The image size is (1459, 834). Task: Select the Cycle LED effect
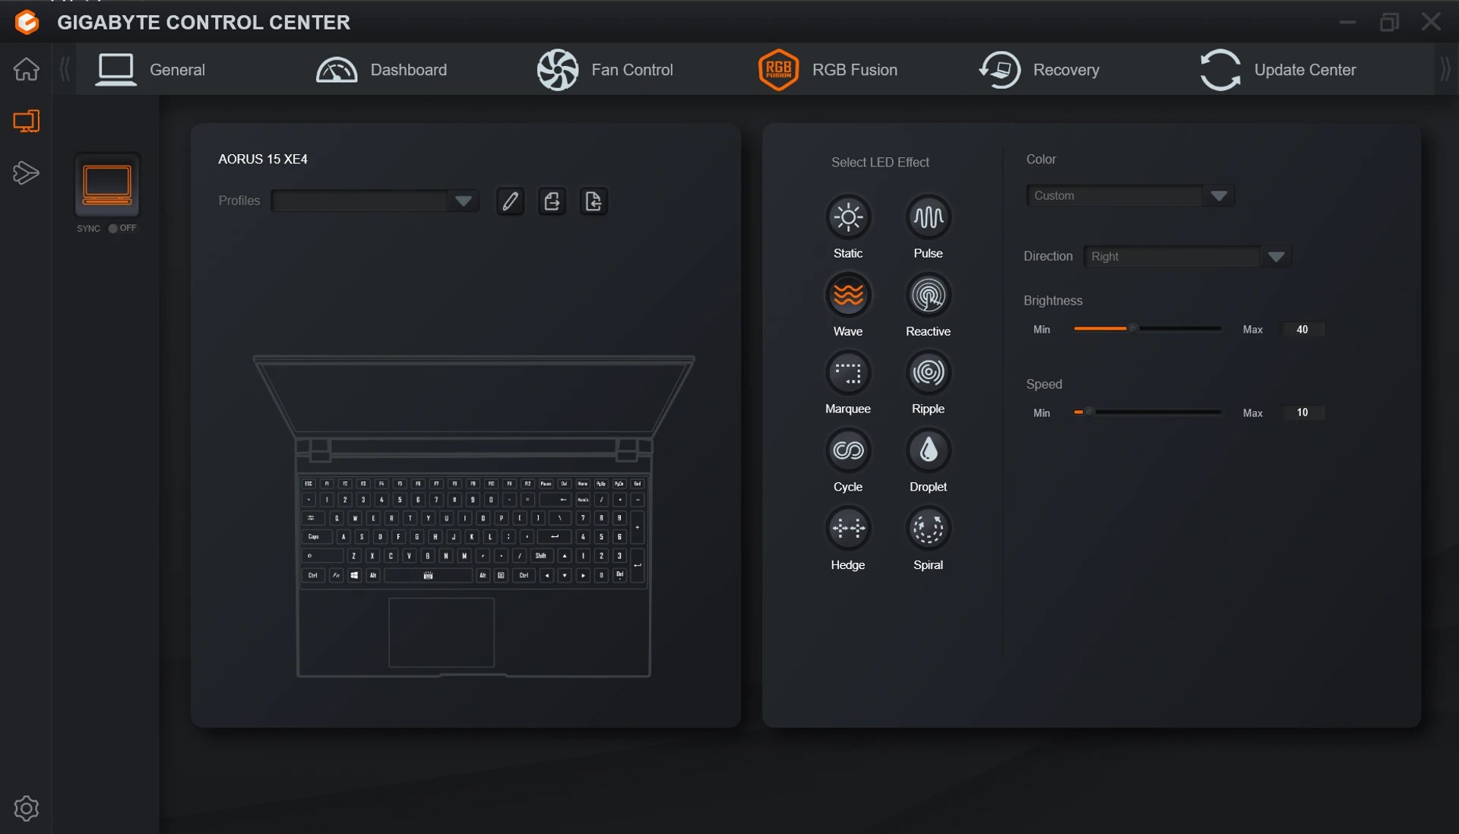pyautogui.click(x=848, y=450)
